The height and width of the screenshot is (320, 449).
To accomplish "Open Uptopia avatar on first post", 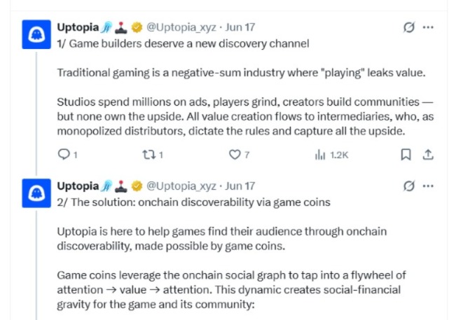I will [x=36, y=34].
